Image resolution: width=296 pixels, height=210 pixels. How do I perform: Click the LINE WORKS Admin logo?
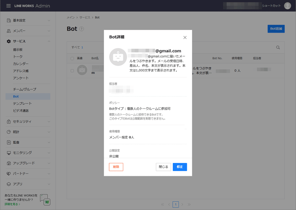[x=32, y=6]
